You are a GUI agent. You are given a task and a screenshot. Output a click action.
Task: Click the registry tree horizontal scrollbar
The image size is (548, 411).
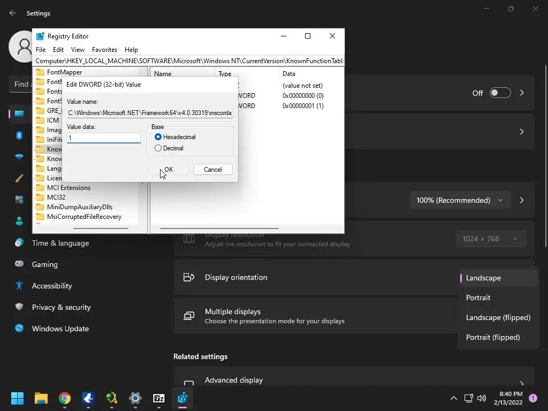click(101, 228)
